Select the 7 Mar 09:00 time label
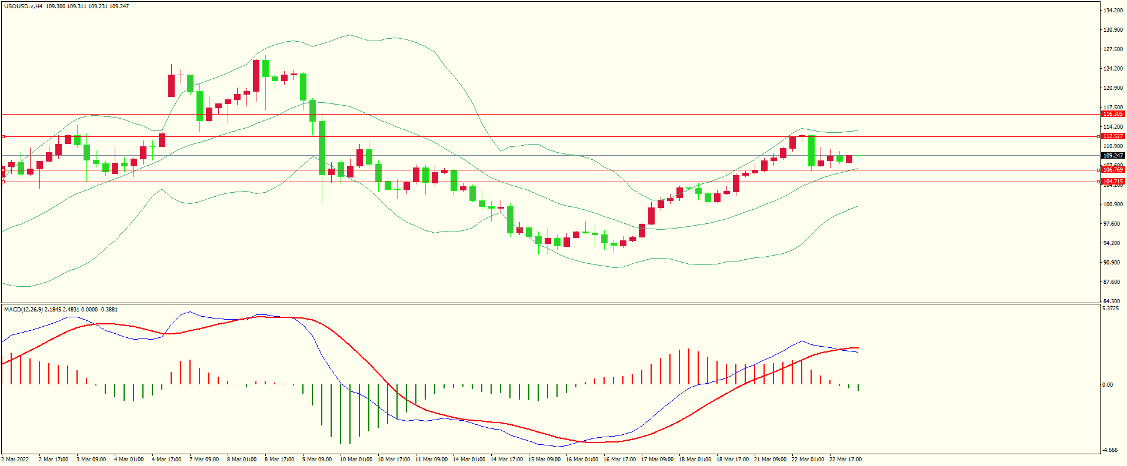Image resolution: width=1127 pixels, height=466 pixels. (x=204, y=460)
